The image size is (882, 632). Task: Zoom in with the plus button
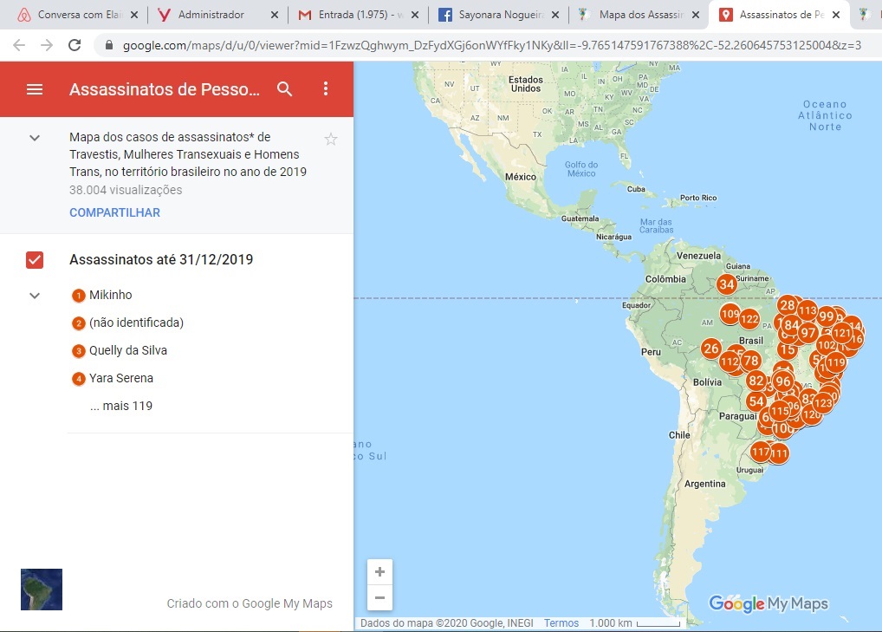click(379, 572)
